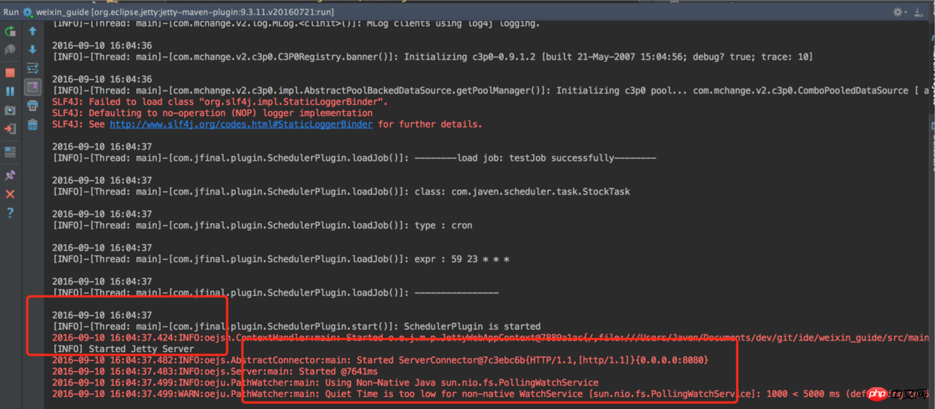Jump up the stack trace with up arrow

[x=32, y=32]
